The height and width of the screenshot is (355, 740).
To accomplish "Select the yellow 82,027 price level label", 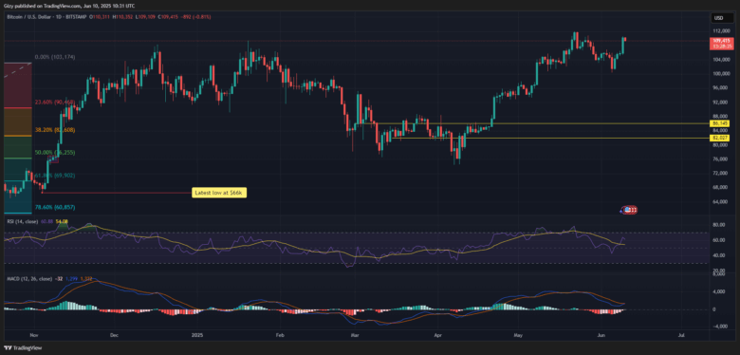I will 720,138.
